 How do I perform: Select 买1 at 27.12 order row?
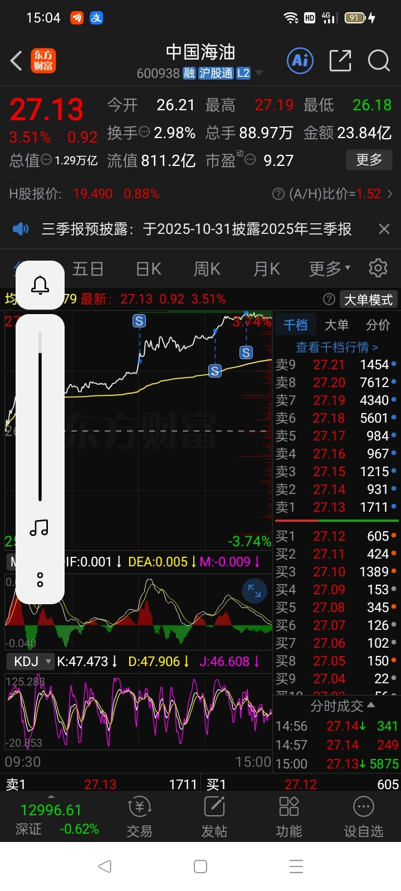click(x=336, y=536)
